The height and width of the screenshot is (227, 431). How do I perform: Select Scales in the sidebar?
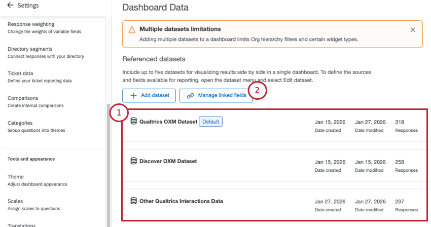(x=15, y=201)
